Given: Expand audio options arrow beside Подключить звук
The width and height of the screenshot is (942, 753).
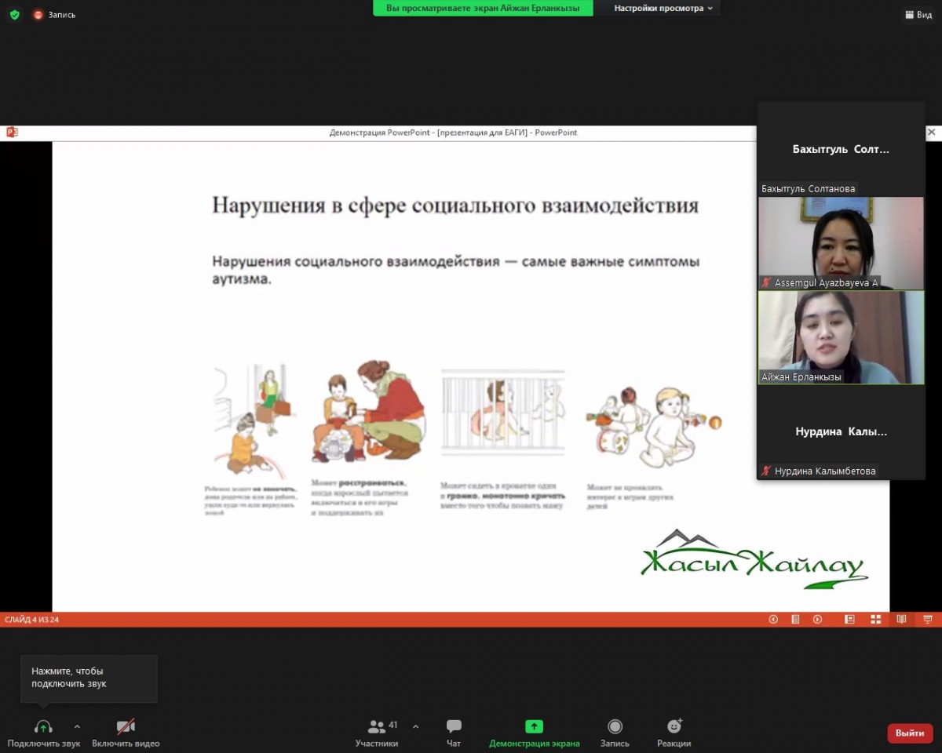Looking at the screenshot, I should [x=77, y=726].
